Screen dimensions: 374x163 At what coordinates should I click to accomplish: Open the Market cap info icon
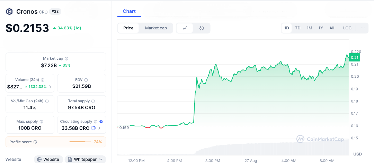(66, 58)
